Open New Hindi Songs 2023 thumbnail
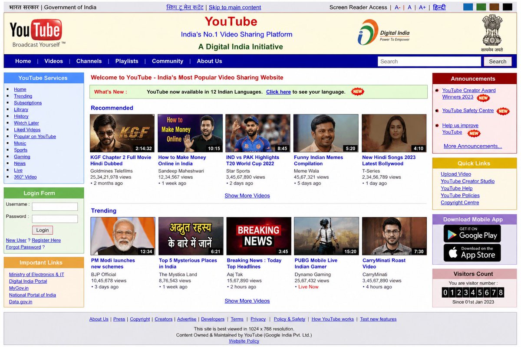This screenshot has height=347, width=521. pyautogui.click(x=394, y=133)
